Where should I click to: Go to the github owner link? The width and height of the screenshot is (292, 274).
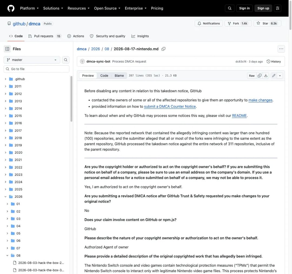pos(19,24)
